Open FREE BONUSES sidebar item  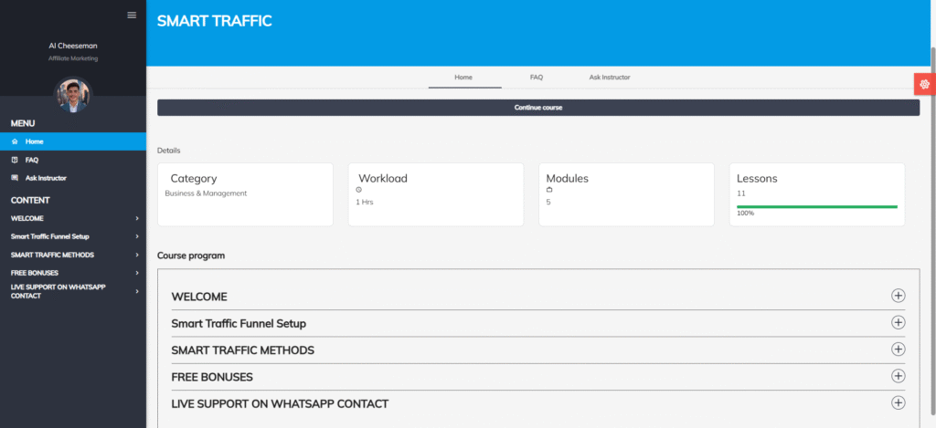(73, 273)
